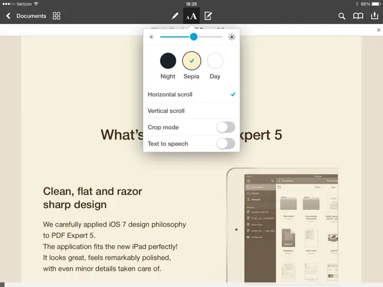The width and height of the screenshot is (383, 287).
Task: Tap the high brightness sun icon
Action: pos(232,37)
